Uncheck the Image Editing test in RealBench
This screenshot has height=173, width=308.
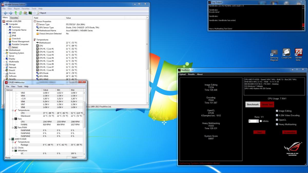pyautogui.click(x=277, y=111)
